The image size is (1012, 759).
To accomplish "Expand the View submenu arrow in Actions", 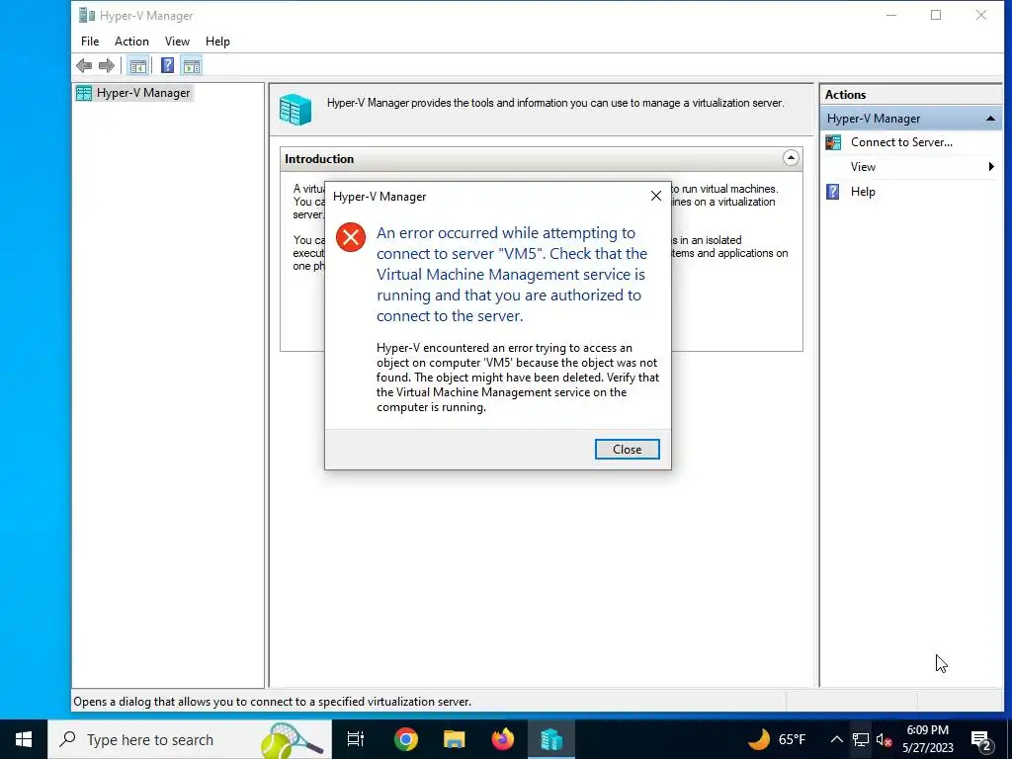I will 991,167.
